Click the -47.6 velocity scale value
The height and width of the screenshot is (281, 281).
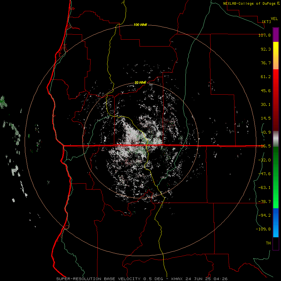tap(264, 174)
